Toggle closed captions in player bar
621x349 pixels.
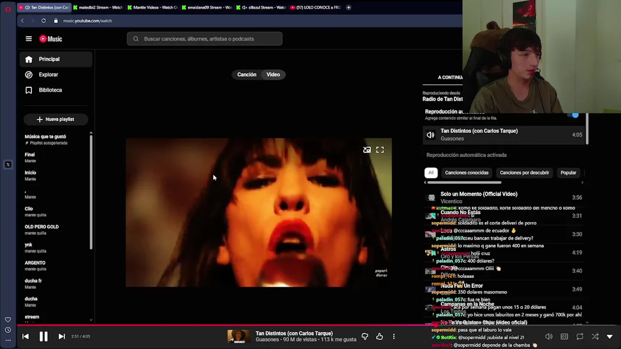[564, 336]
